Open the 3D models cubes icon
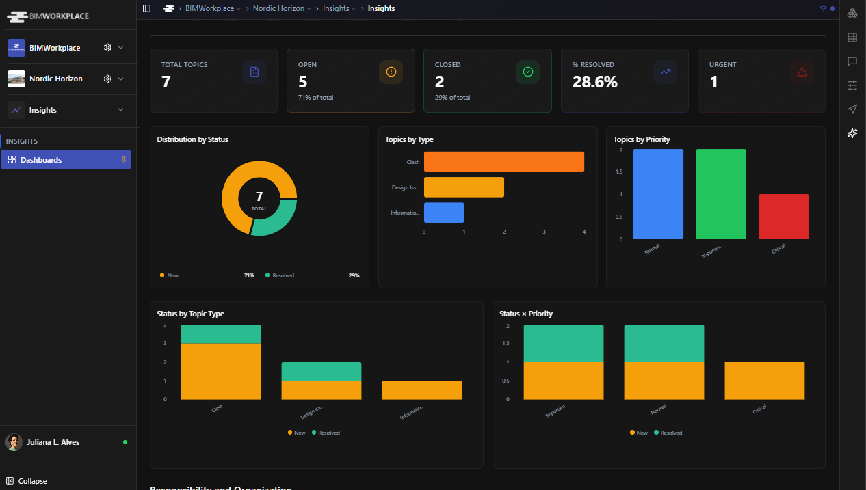Image resolution: width=866 pixels, height=490 pixels. click(x=852, y=13)
